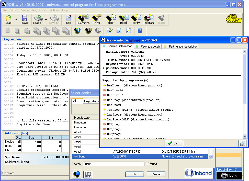
Task: Switch to the Common information tab
Action: point(118,46)
